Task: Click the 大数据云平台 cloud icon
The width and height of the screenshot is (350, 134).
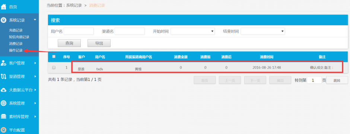Action: tap(4, 90)
